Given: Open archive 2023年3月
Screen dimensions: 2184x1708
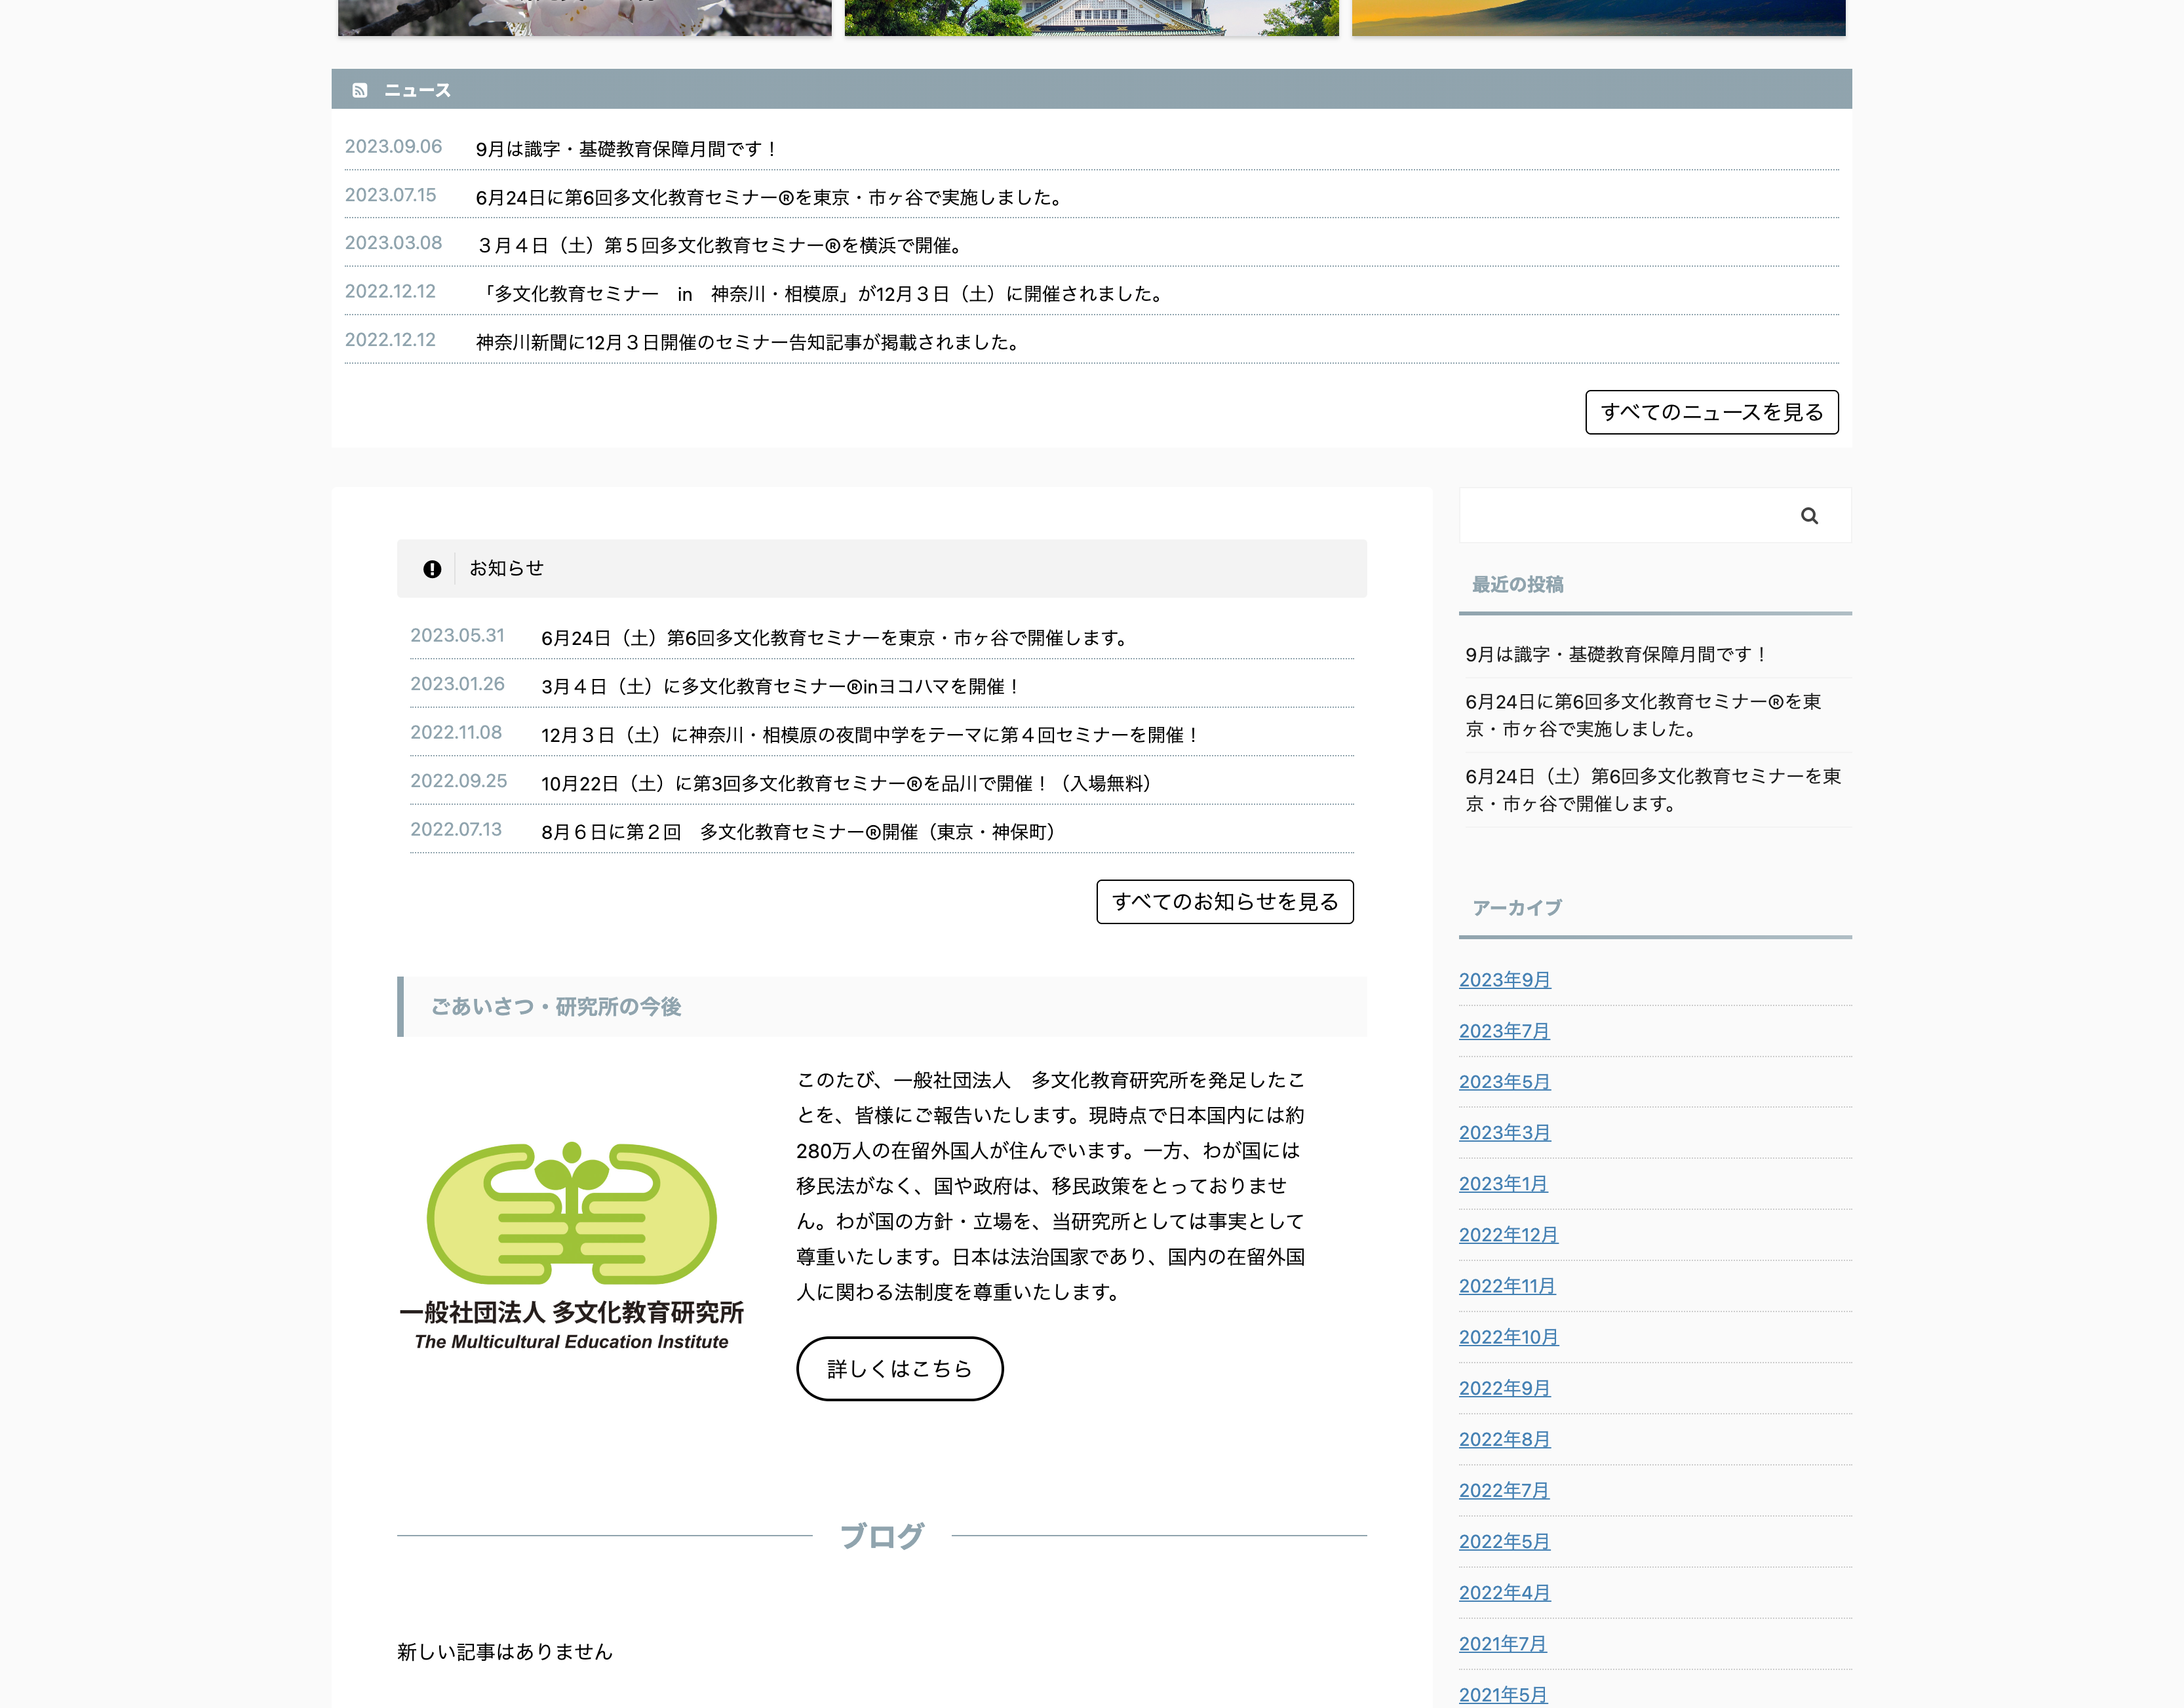Looking at the screenshot, I should click(1504, 1133).
